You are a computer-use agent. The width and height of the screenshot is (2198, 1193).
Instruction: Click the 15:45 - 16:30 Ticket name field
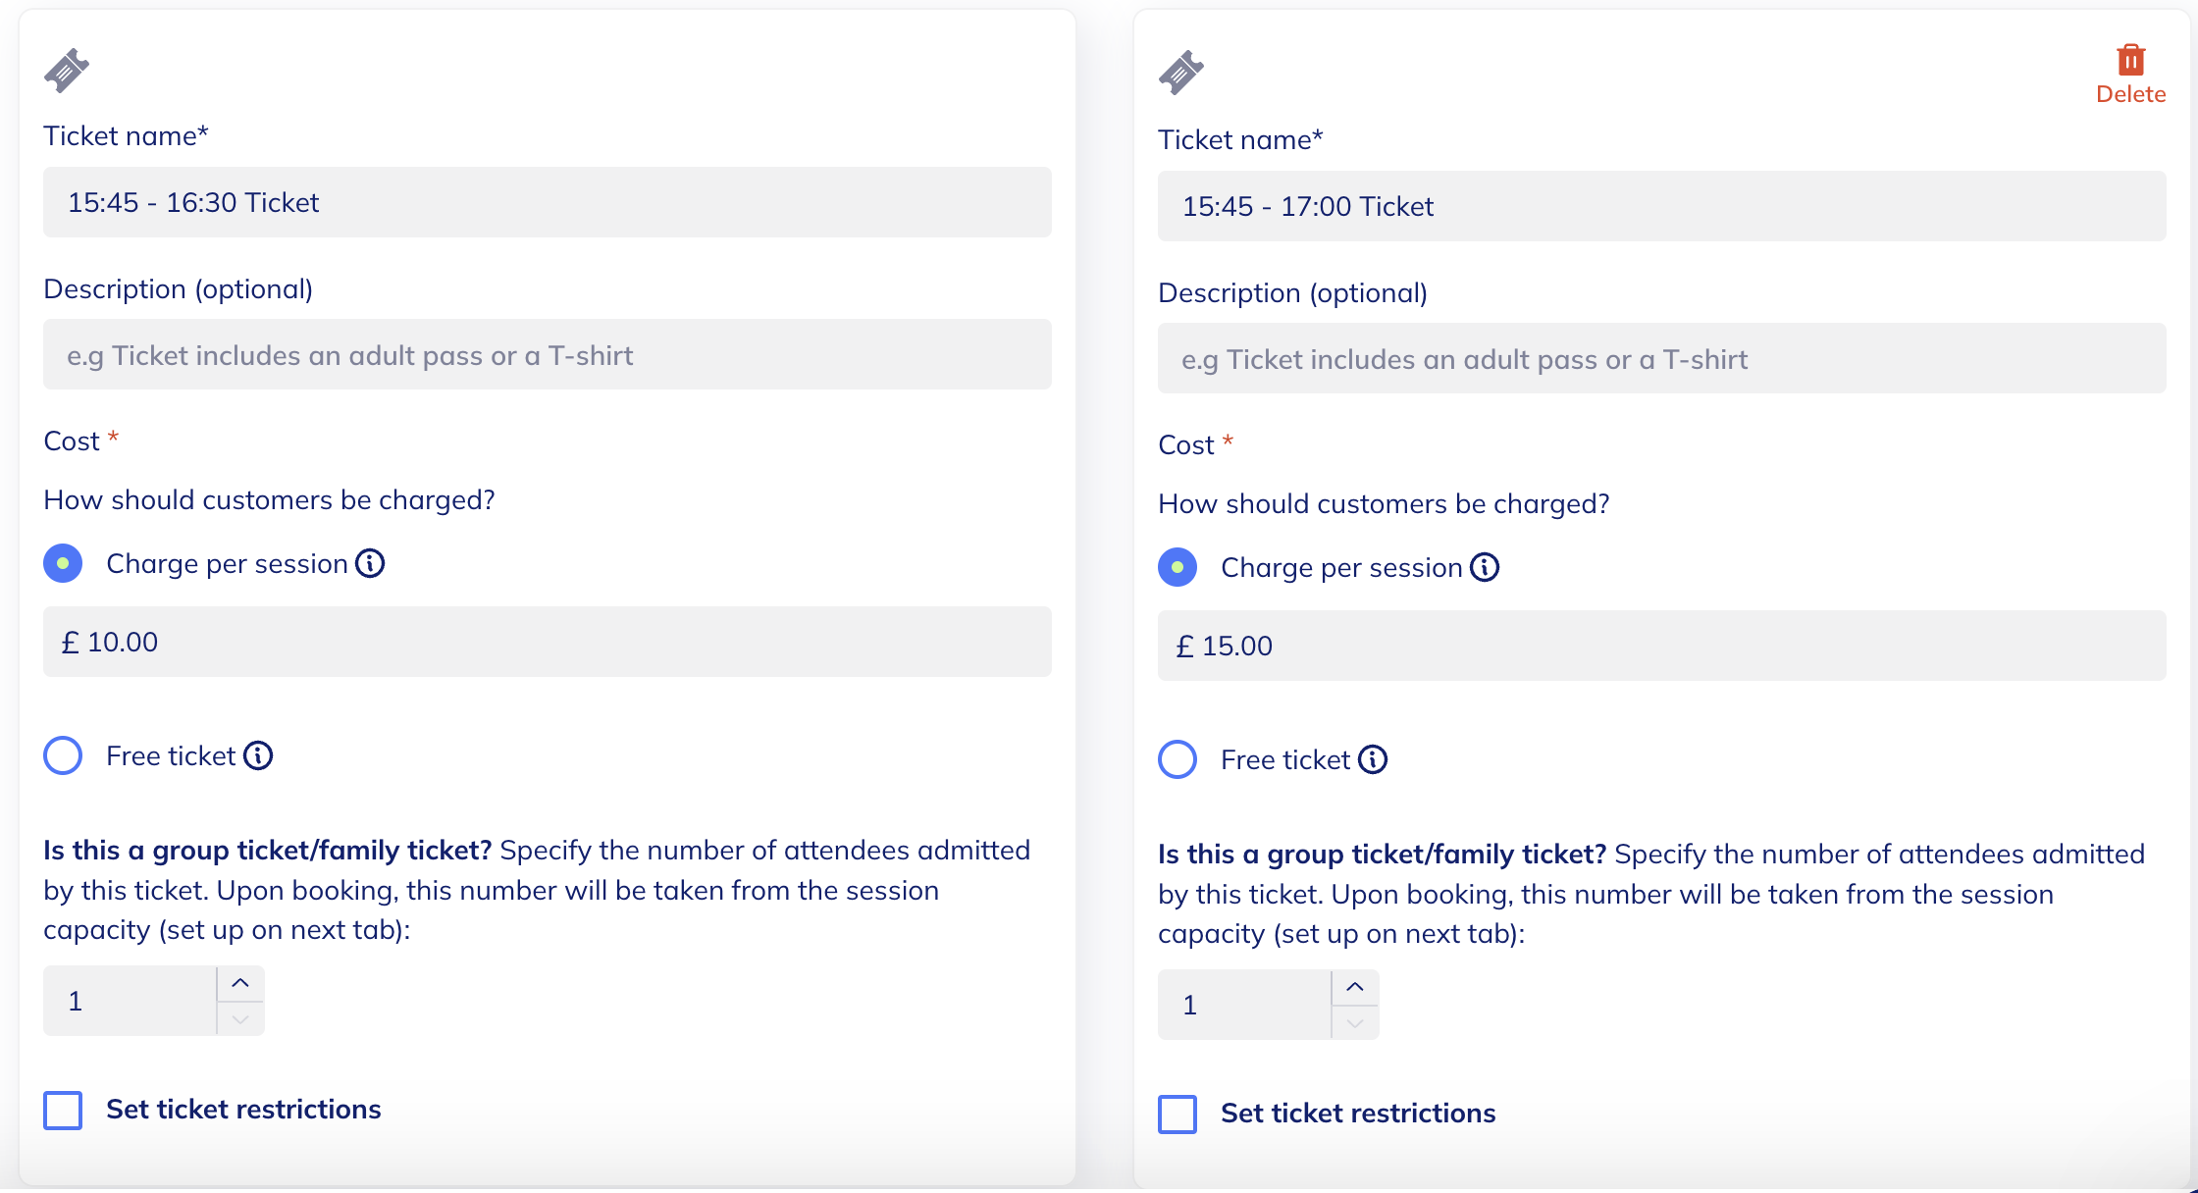(x=547, y=202)
